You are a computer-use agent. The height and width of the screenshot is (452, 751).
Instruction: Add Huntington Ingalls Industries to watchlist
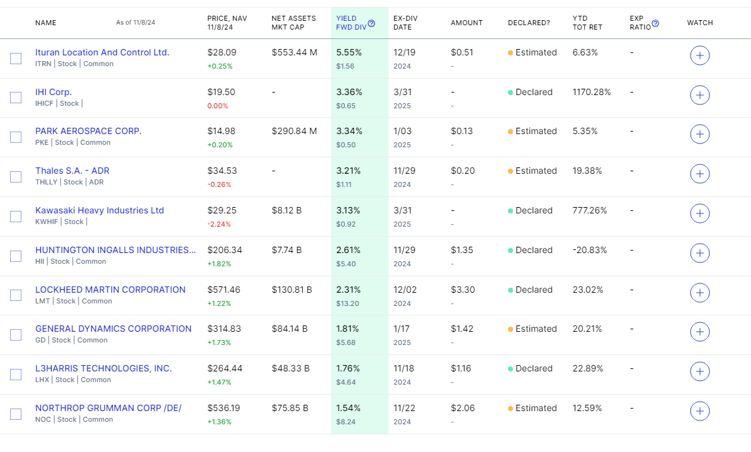[700, 253]
